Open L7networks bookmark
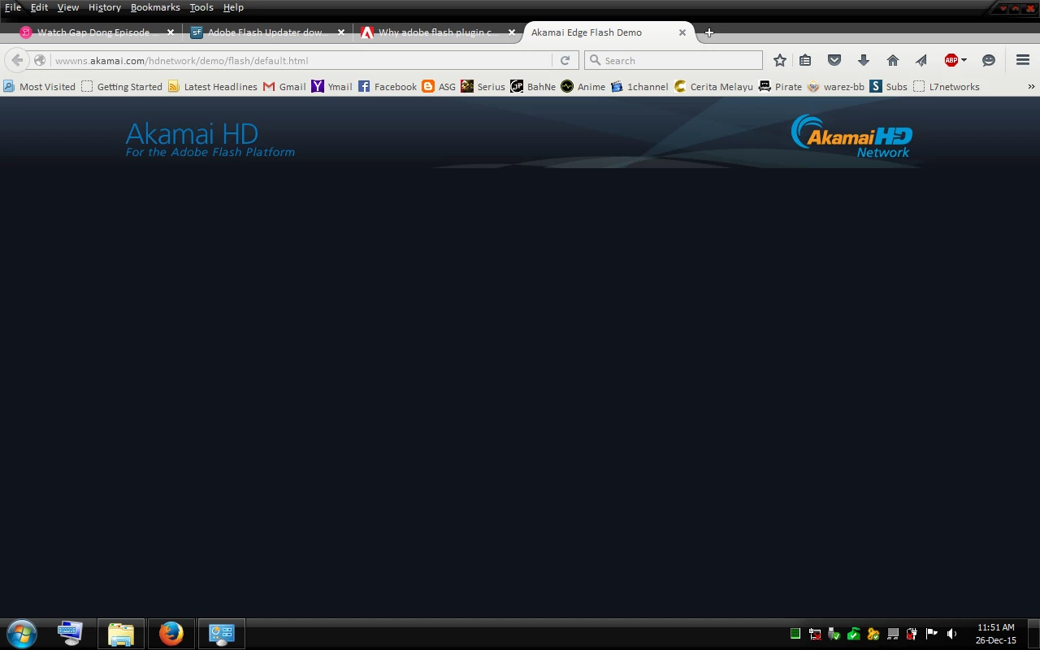 tap(947, 86)
